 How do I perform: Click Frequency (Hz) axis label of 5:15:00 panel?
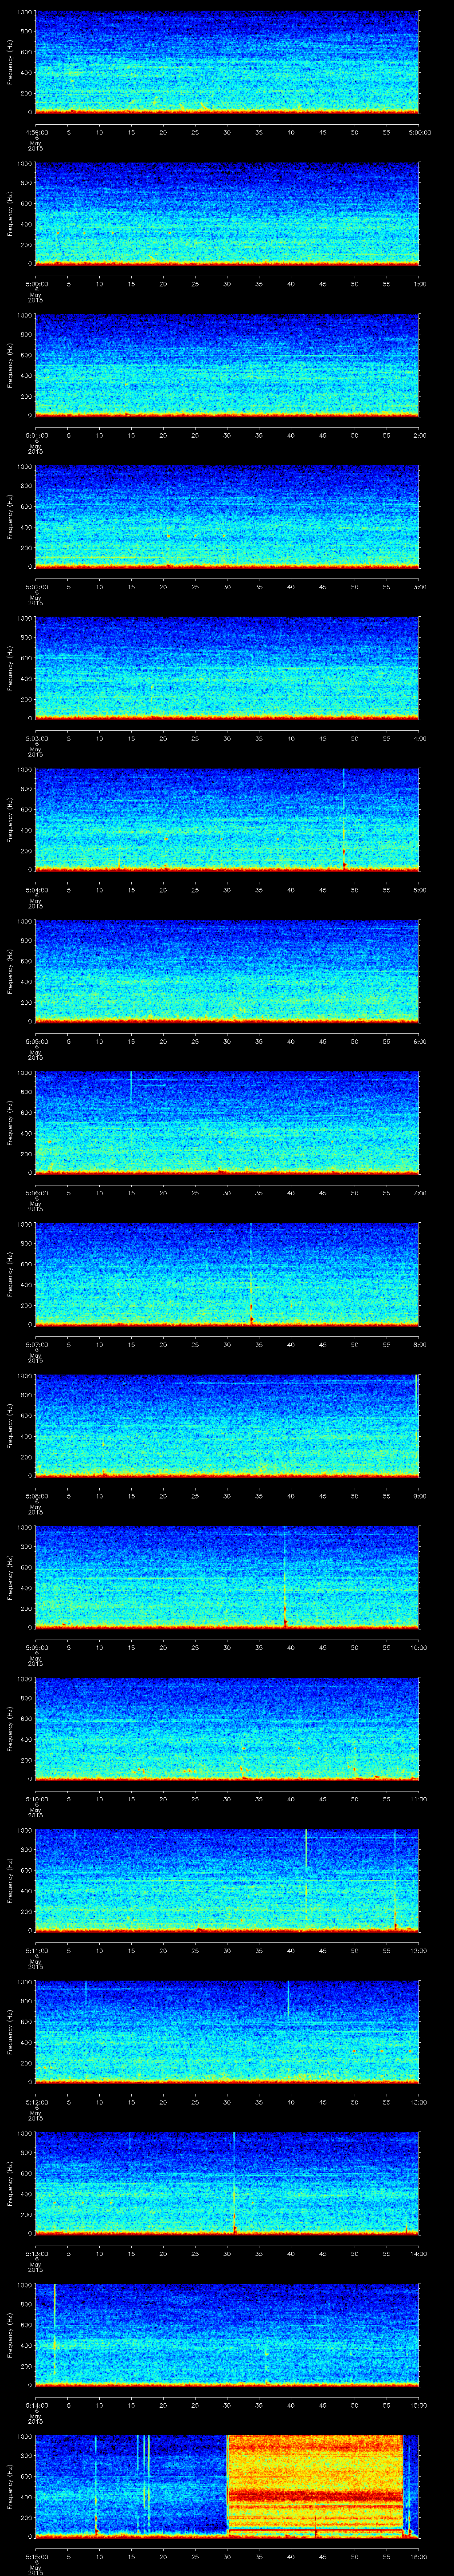pyautogui.click(x=10, y=2485)
